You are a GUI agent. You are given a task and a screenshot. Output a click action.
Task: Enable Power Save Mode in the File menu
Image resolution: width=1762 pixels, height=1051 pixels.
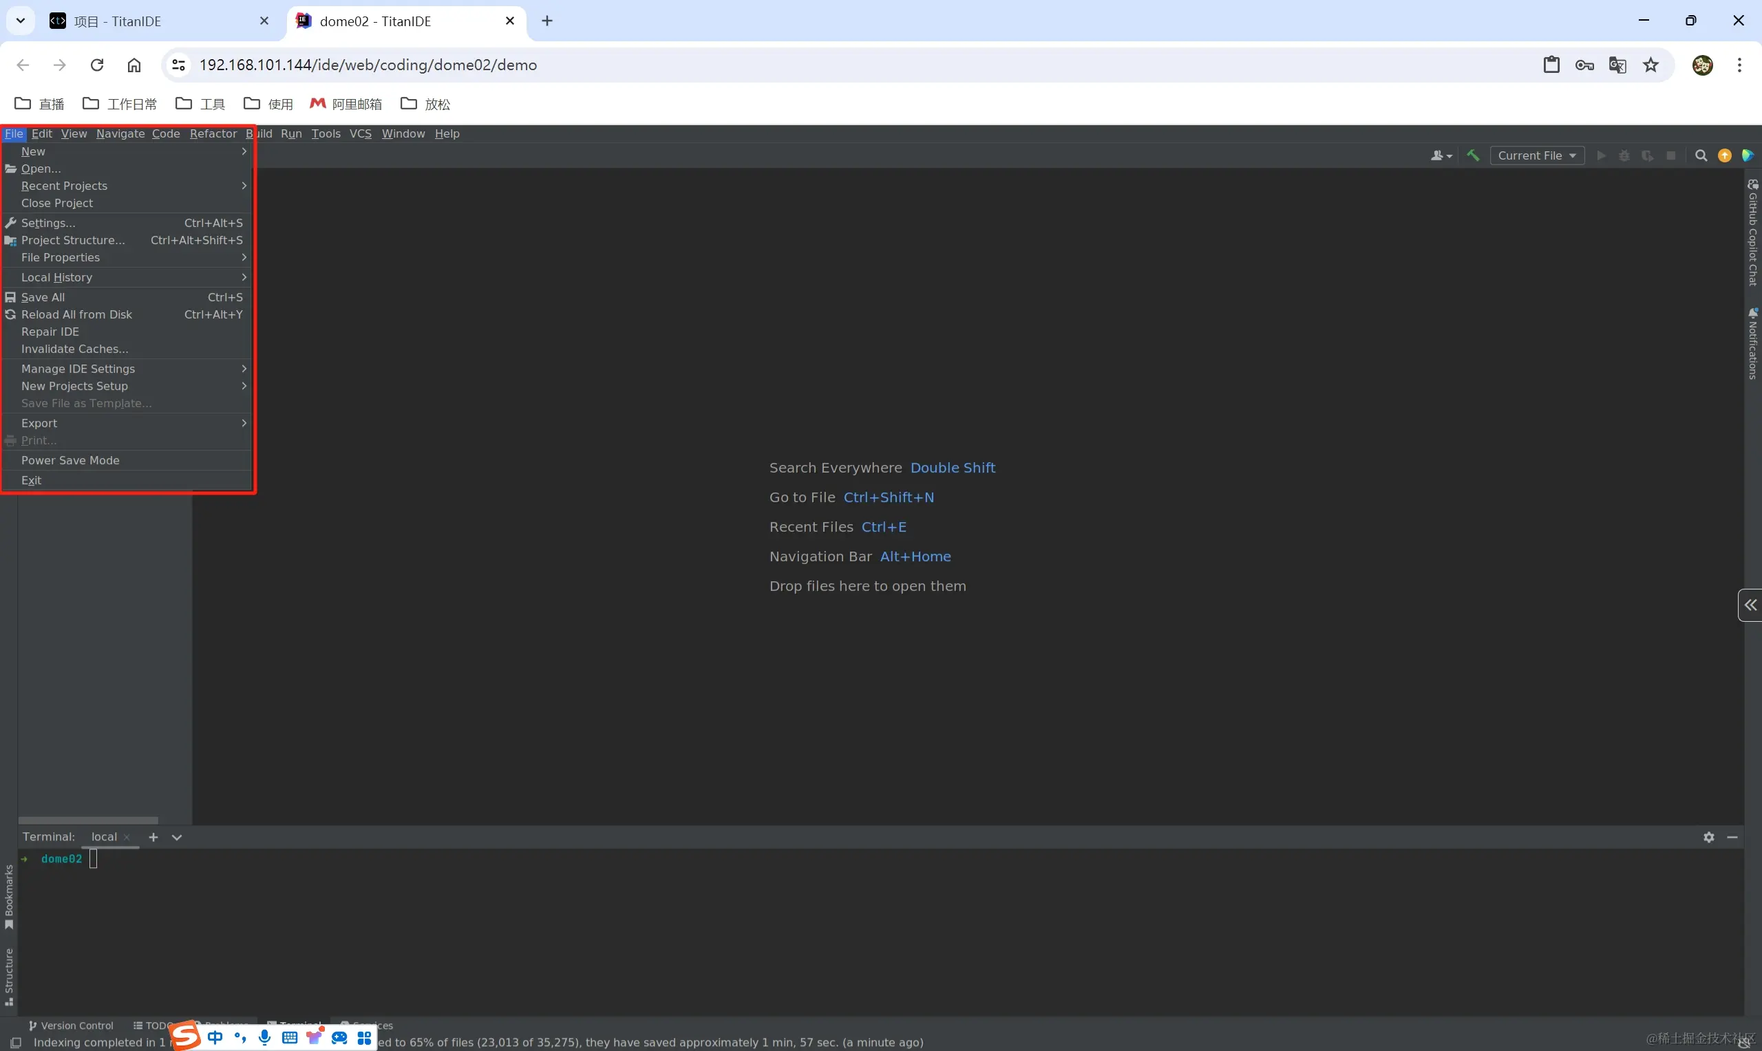(70, 459)
